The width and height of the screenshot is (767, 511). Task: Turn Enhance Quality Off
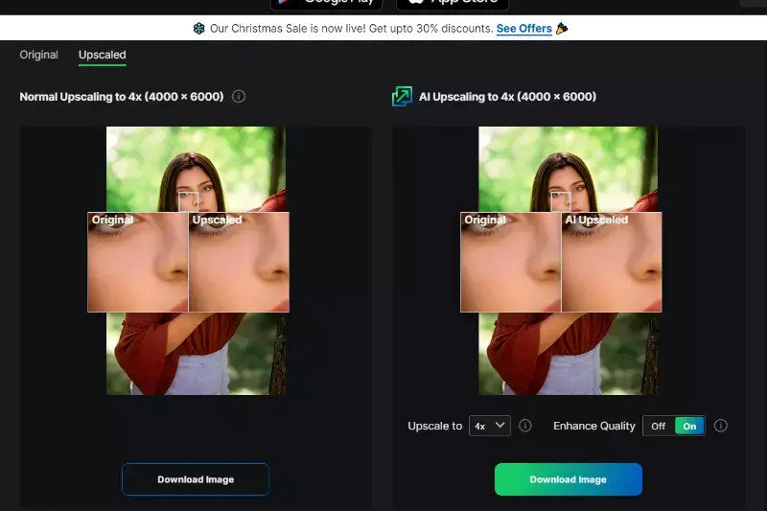point(659,426)
